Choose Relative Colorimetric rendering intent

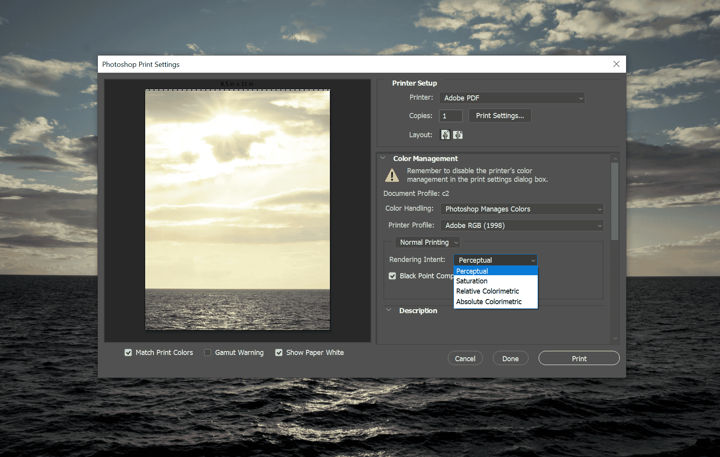click(x=488, y=291)
